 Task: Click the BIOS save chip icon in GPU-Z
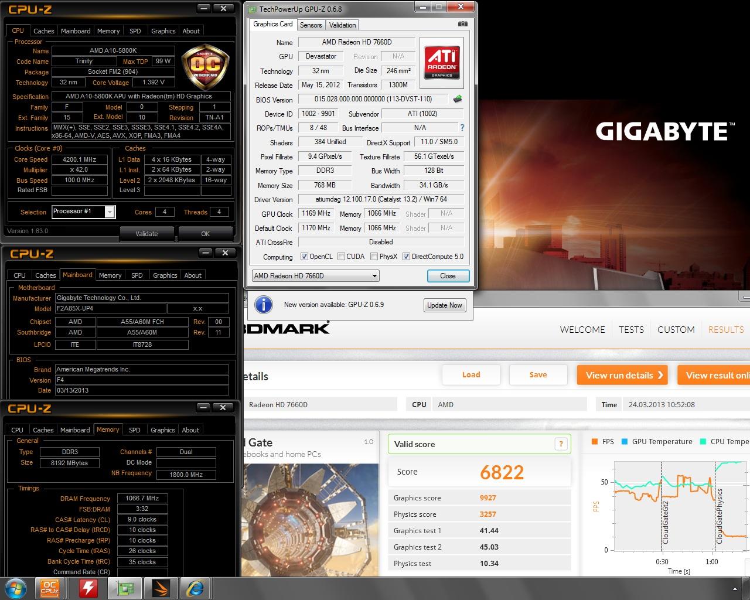[458, 99]
